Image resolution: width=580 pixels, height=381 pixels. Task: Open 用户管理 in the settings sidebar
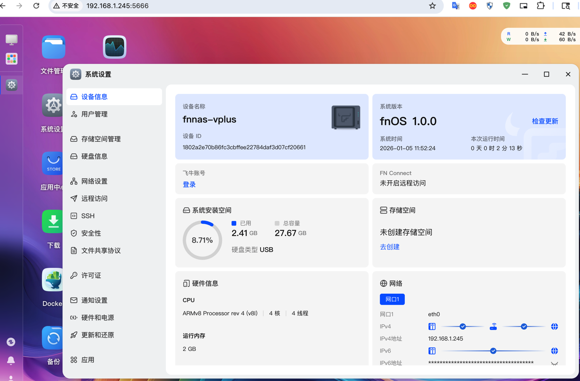pyautogui.click(x=94, y=114)
